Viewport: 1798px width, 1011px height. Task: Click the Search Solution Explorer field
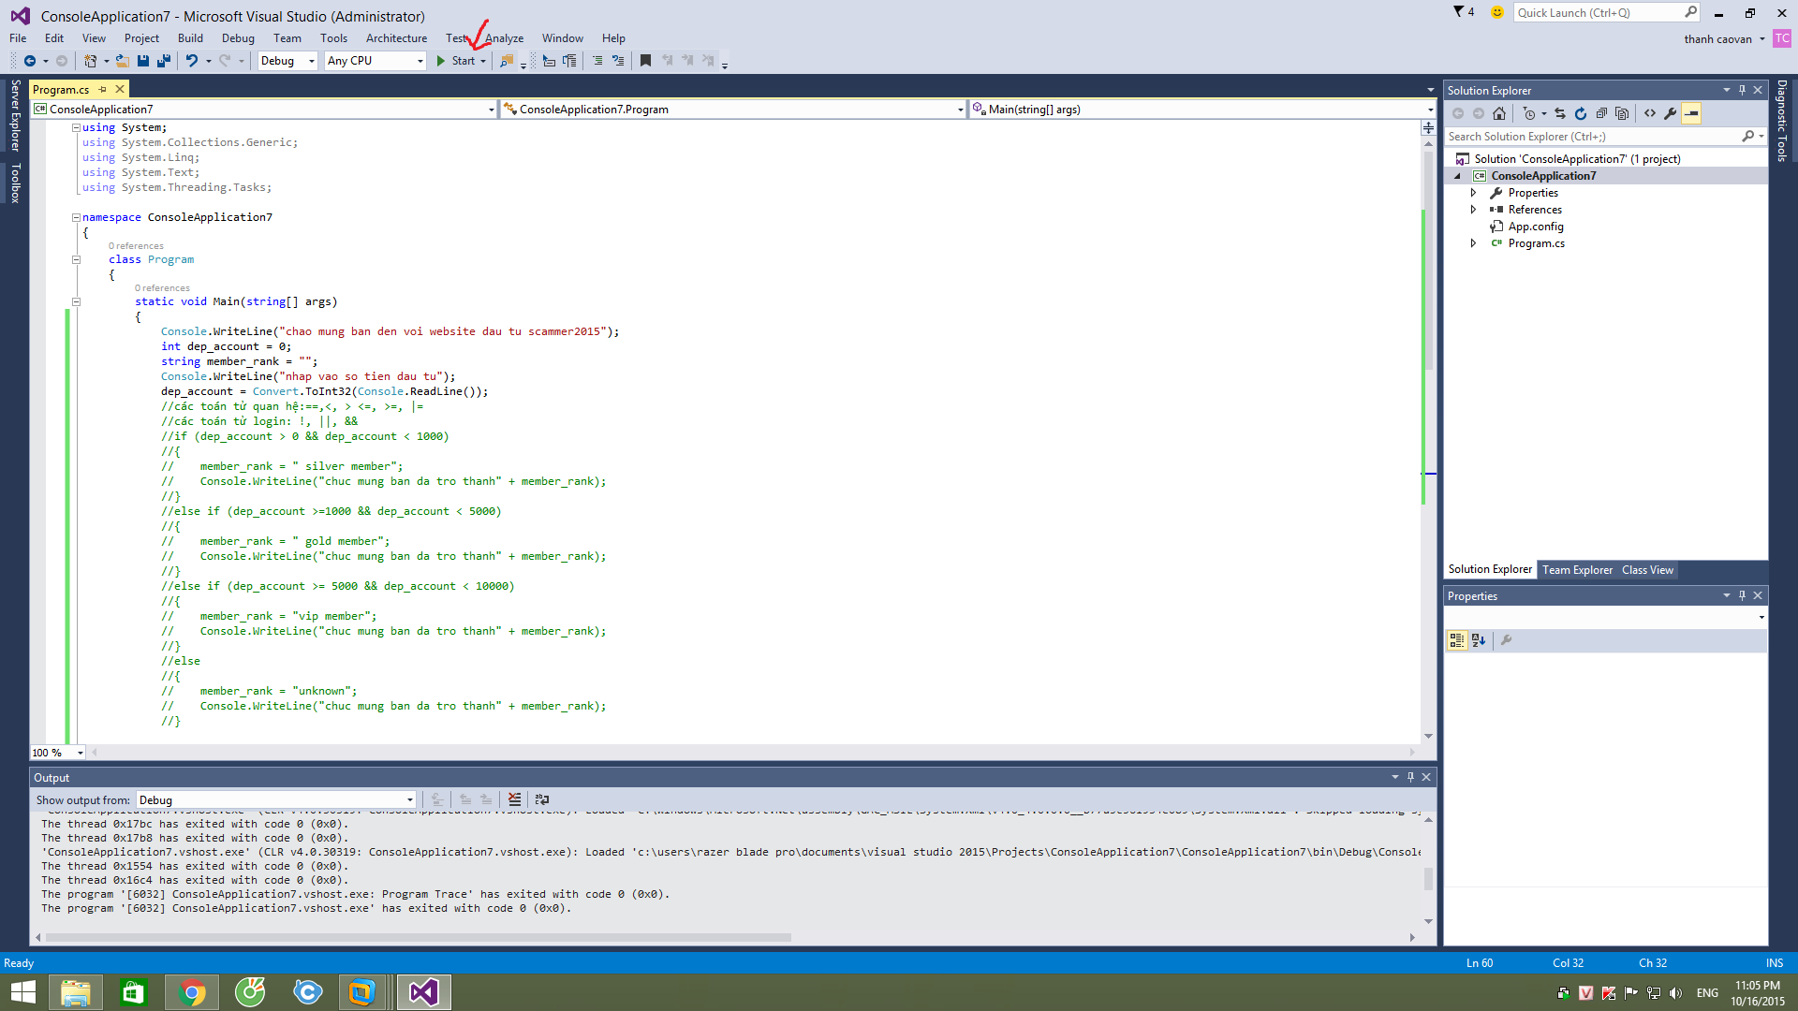1592,137
